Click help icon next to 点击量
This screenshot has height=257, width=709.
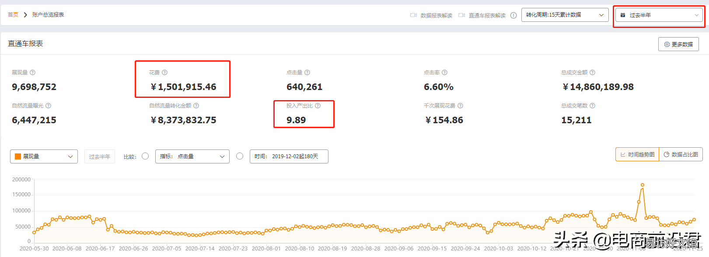tap(307, 73)
